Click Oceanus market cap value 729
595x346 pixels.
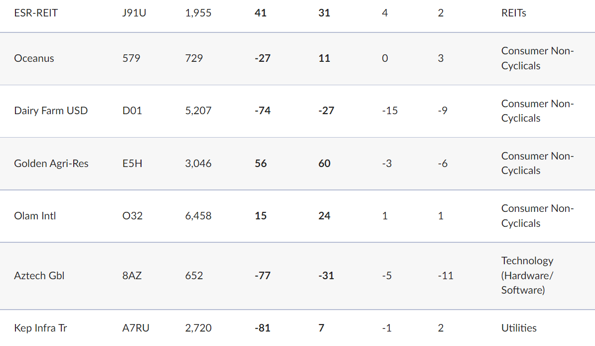tap(194, 58)
